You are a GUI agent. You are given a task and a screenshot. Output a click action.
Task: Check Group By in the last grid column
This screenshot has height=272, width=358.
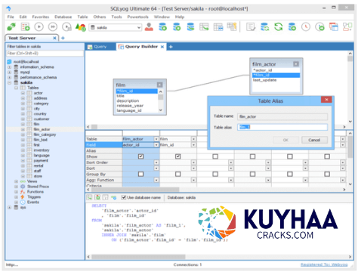point(327,174)
